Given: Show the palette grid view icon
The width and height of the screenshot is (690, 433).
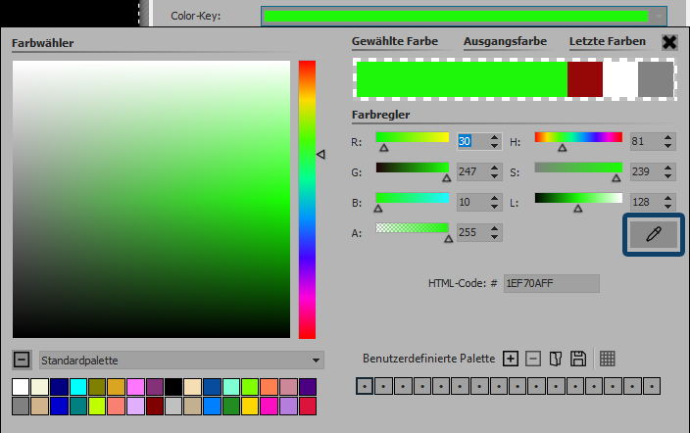Looking at the screenshot, I should [608, 359].
